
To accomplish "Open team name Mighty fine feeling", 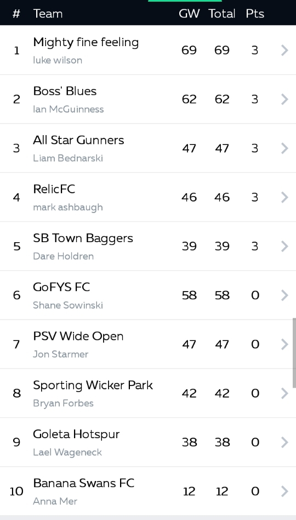I will pyautogui.click(x=86, y=43).
